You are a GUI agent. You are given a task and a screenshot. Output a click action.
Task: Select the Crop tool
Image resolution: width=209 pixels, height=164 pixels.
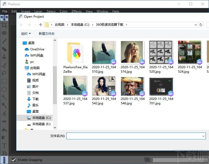4,25
